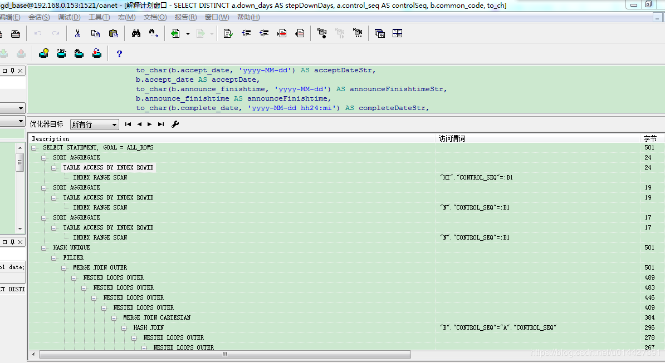Select the first INDEX RANGE SCAN row

pyautogui.click(x=100, y=178)
